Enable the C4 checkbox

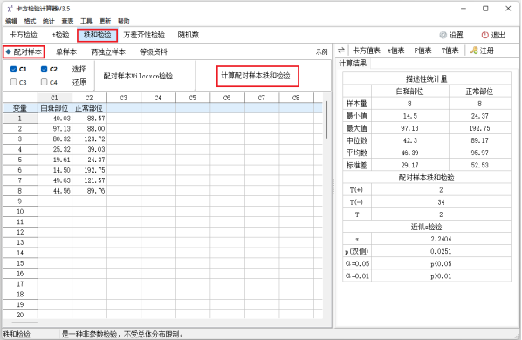(44, 82)
